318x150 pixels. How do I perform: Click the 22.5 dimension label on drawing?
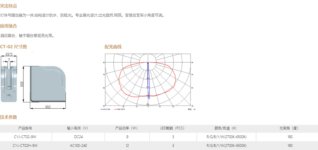(9, 54)
